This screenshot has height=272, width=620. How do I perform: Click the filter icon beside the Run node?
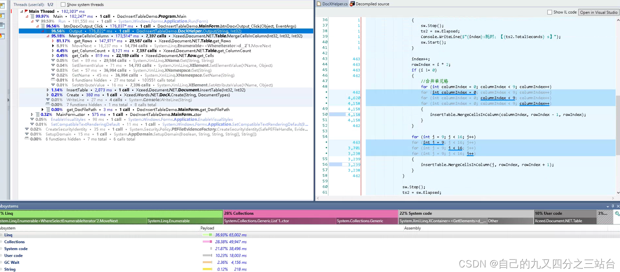(x=37, y=21)
